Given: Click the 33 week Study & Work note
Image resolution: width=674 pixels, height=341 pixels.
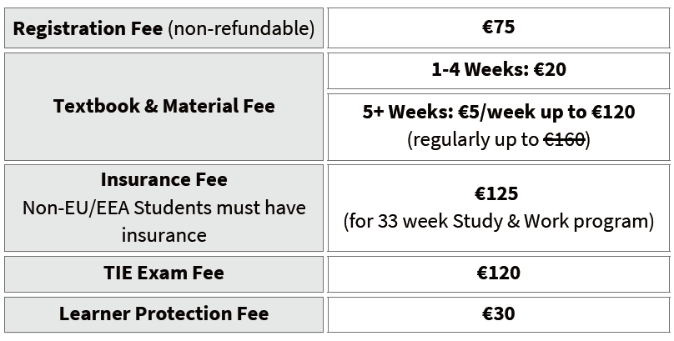Looking at the screenshot, I should pyautogui.click(x=498, y=222).
